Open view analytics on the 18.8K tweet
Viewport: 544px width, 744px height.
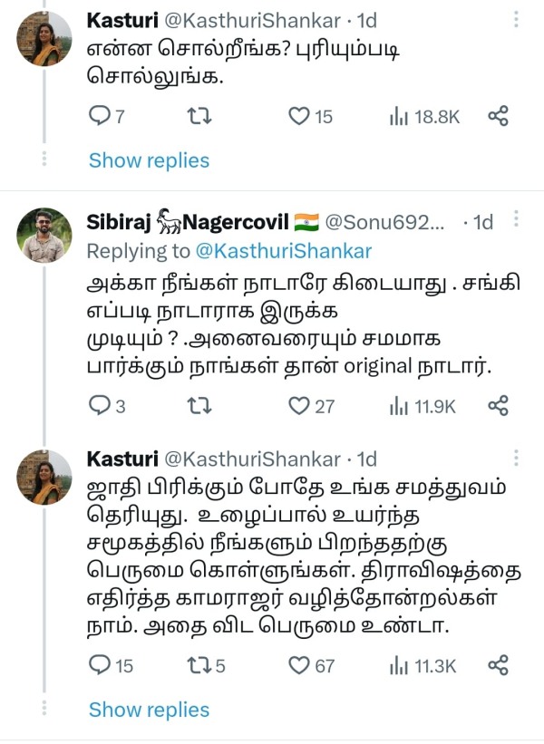[x=405, y=116]
